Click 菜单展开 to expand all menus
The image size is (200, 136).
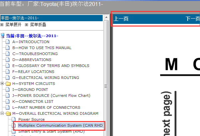13,25
